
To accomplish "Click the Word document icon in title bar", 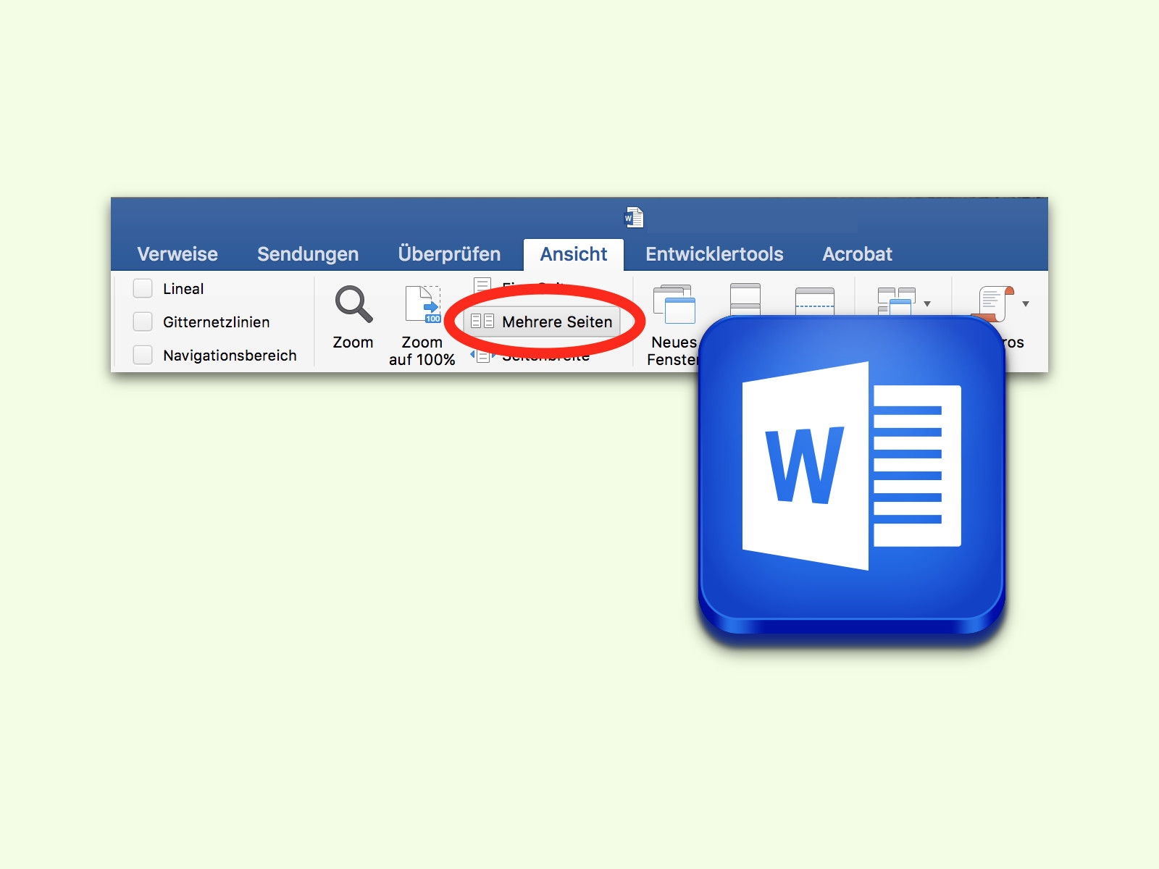I will tap(634, 217).
